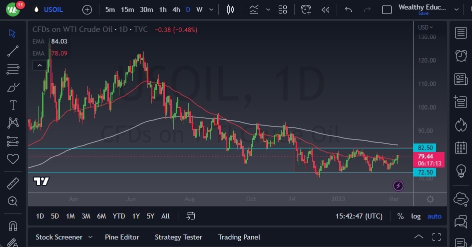Click the zoom in magnifier tool

tap(13, 201)
